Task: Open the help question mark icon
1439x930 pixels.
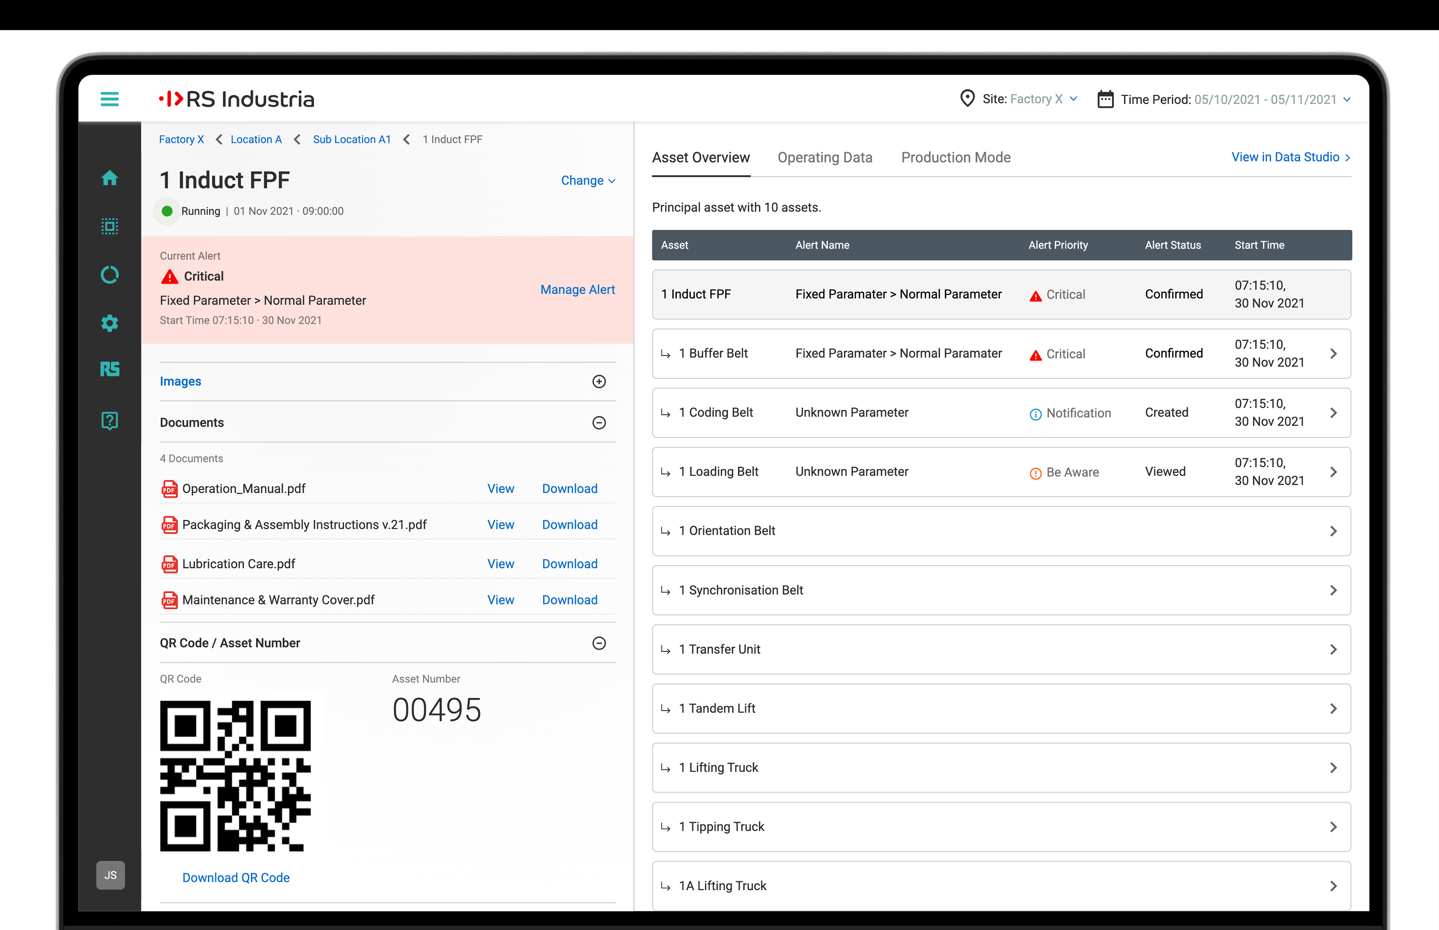Action: pos(109,420)
